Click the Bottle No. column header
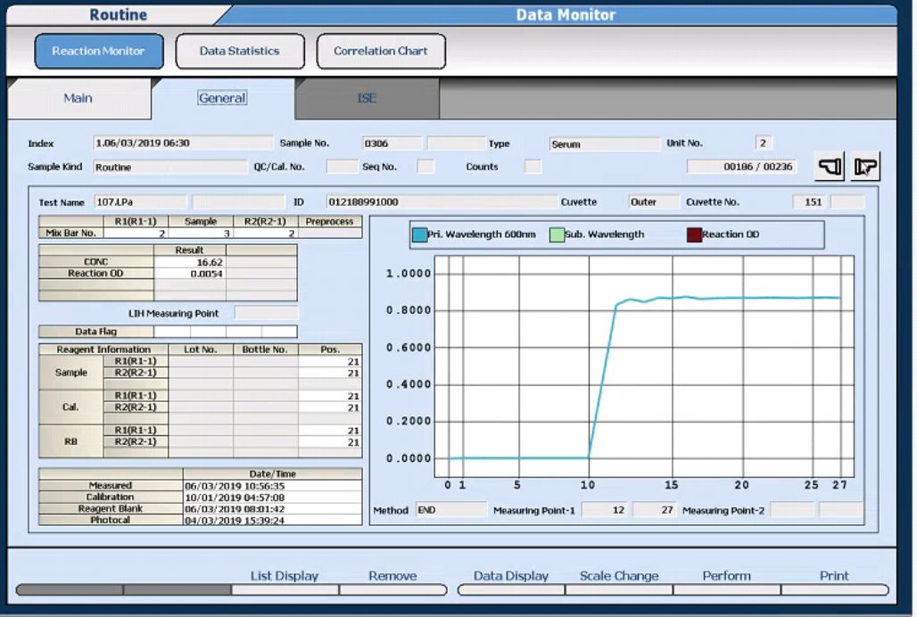 click(266, 350)
